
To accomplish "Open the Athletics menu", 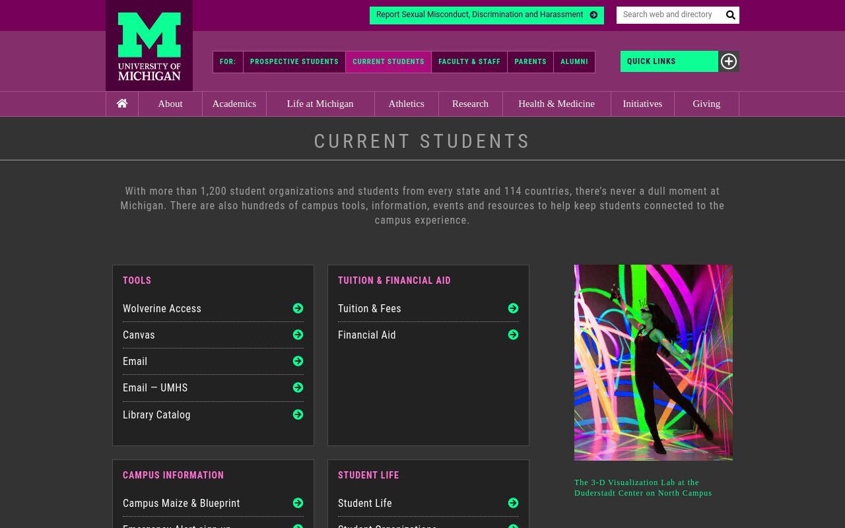I will click(407, 104).
